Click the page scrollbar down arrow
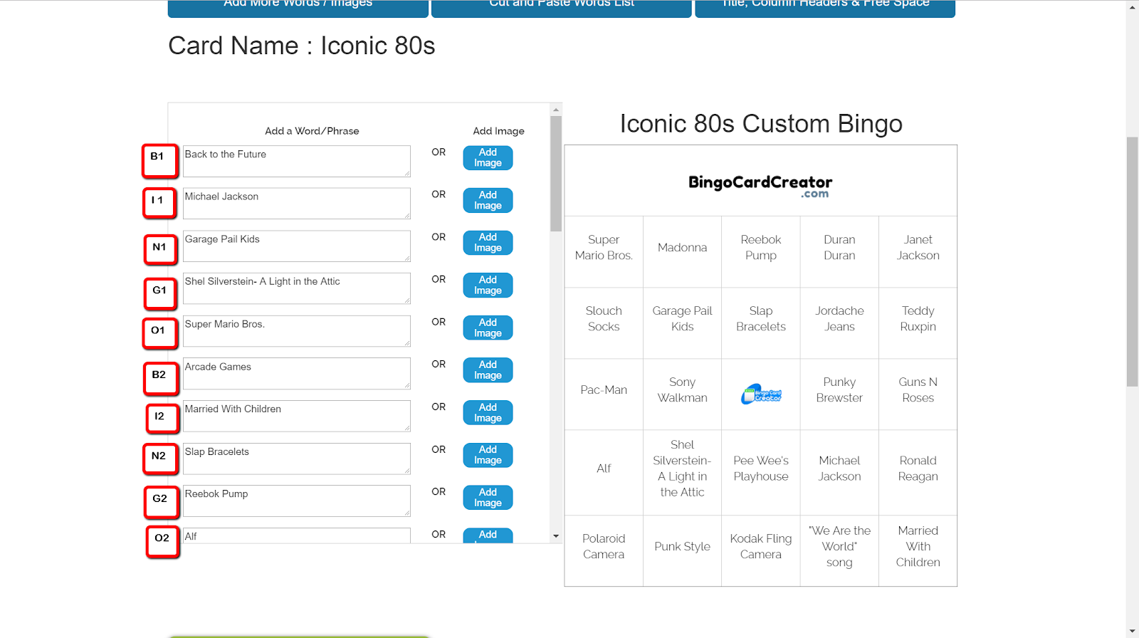 1133,632
